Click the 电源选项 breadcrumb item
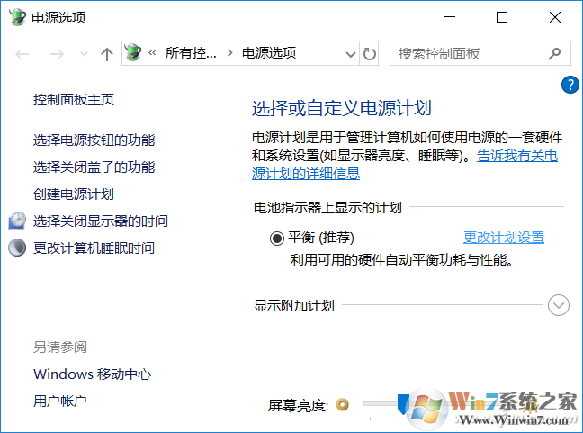 tap(268, 54)
